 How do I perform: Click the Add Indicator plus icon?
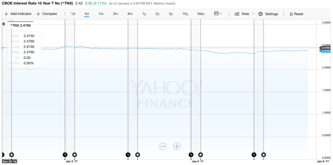pos(7,14)
